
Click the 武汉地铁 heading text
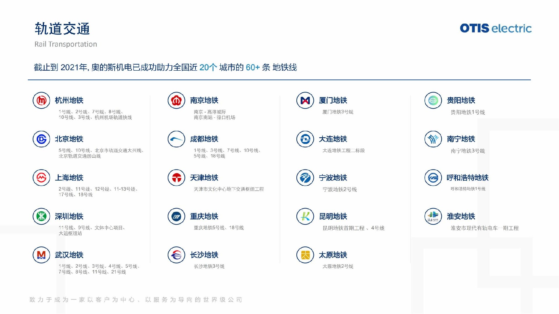[69, 255]
